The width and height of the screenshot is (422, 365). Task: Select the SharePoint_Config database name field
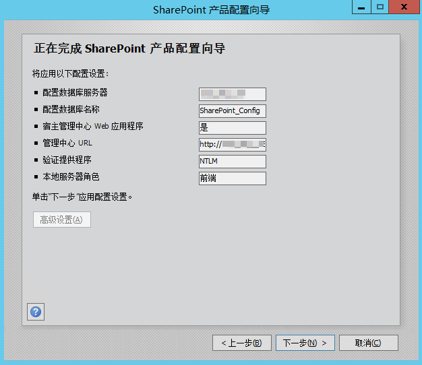233,111
